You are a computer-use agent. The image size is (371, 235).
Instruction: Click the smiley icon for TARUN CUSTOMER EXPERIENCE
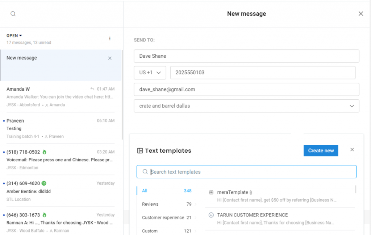click(x=211, y=215)
